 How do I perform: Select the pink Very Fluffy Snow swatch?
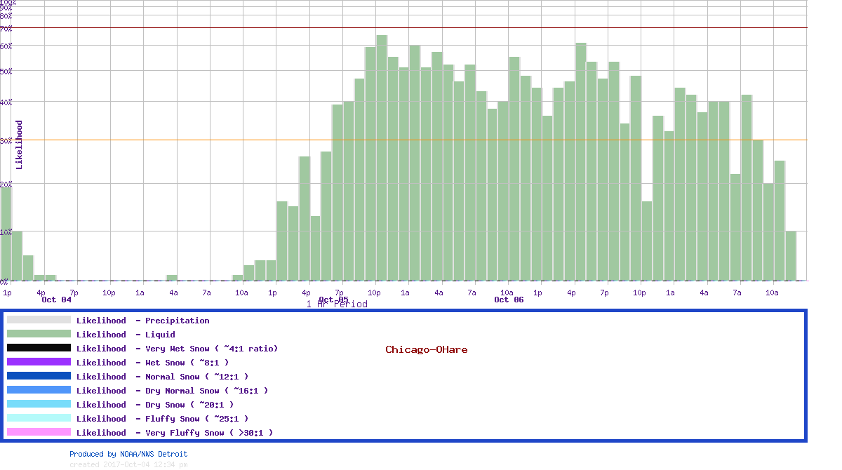point(39,432)
